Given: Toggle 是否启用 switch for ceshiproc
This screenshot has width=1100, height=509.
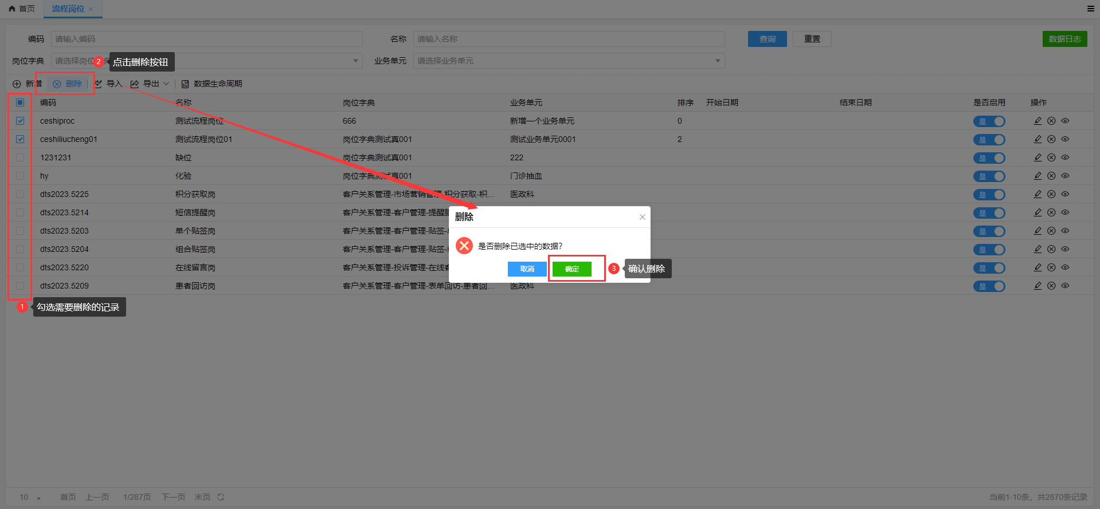Looking at the screenshot, I should 989,121.
